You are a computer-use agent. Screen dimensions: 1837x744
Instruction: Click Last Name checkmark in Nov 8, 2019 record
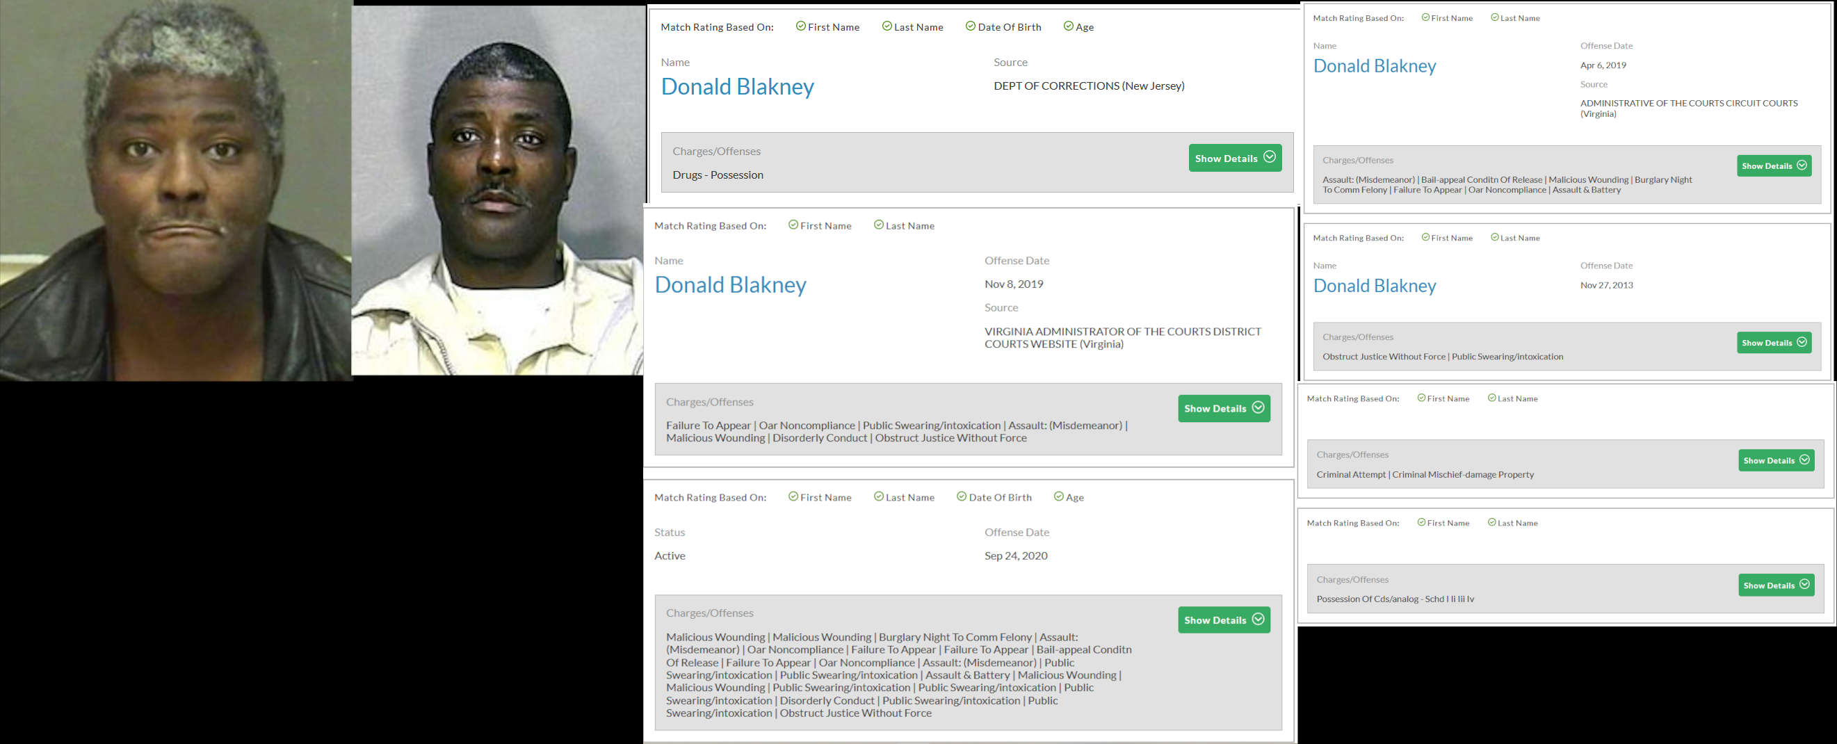tap(879, 225)
